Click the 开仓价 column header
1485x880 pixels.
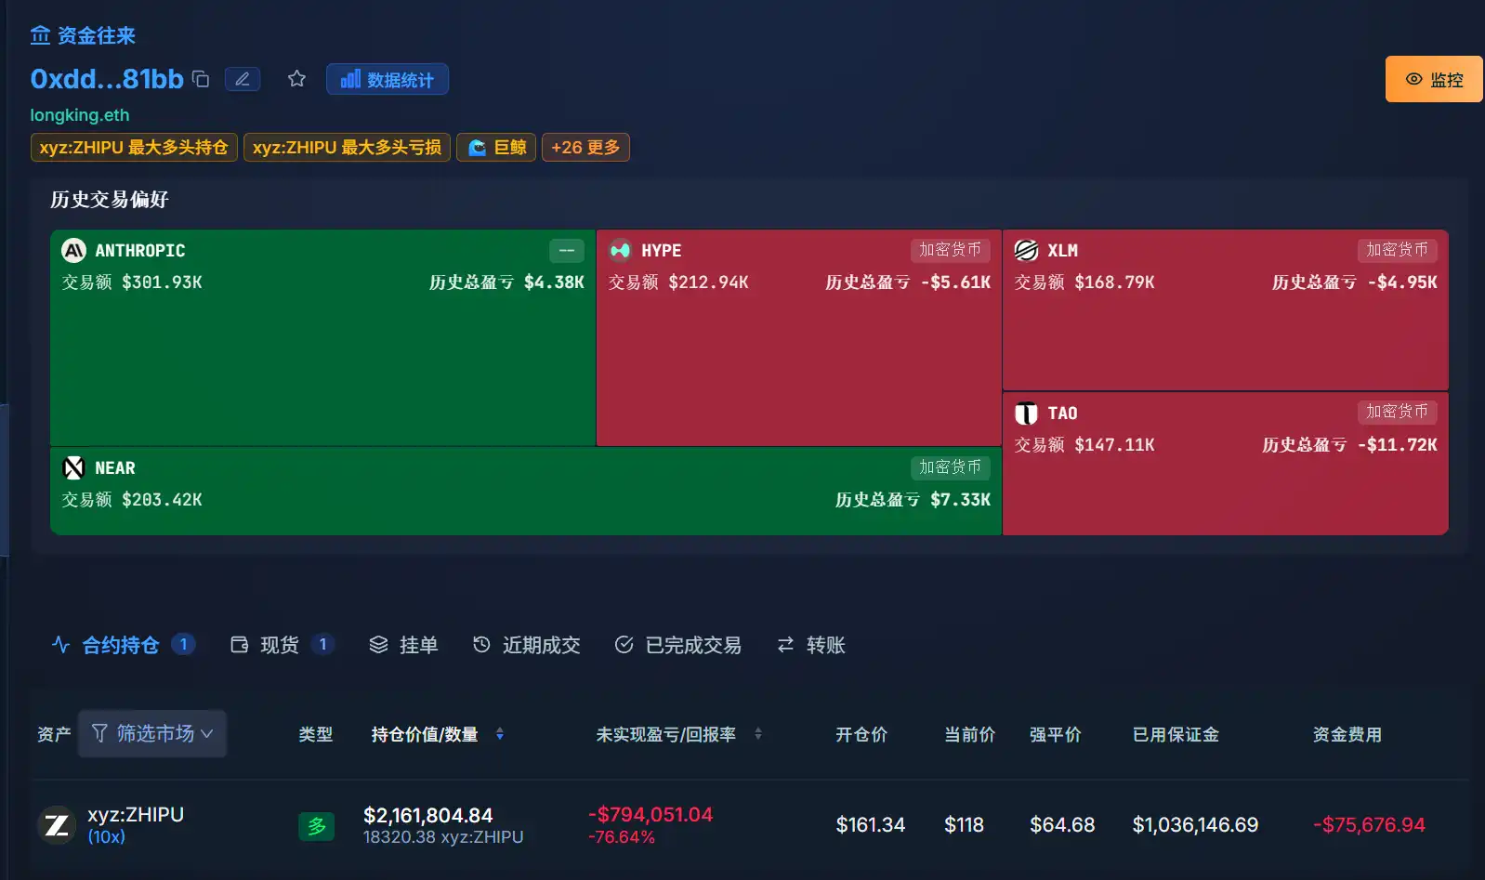point(861,734)
